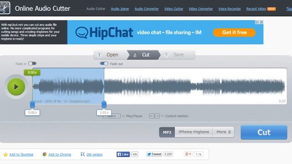Click Add to favorites link

[21, 154]
